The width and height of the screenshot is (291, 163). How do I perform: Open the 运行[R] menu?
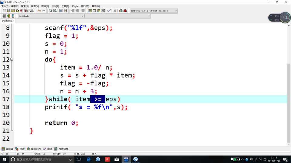[55, 6]
